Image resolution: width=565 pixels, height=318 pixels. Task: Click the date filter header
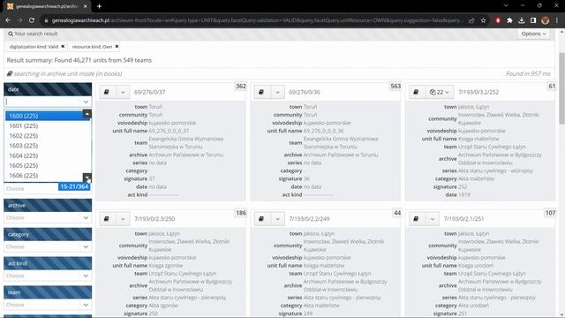click(48, 89)
